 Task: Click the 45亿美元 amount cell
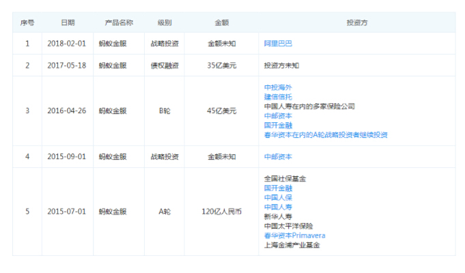(x=221, y=111)
